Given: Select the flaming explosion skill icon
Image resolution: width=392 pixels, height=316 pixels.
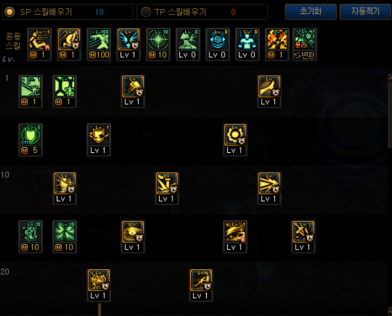Looking at the screenshot, I should pos(277,45).
